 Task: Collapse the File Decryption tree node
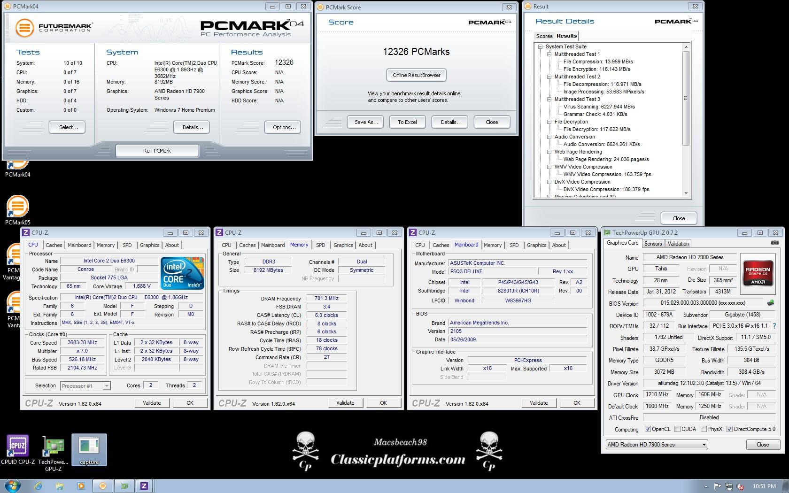pyautogui.click(x=549, y=122)
